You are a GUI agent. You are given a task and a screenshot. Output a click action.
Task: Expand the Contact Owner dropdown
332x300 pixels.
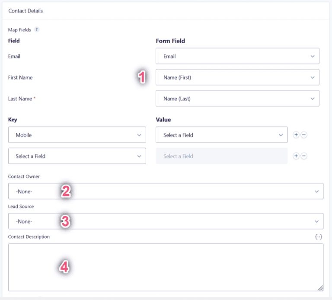click(166, 191)
